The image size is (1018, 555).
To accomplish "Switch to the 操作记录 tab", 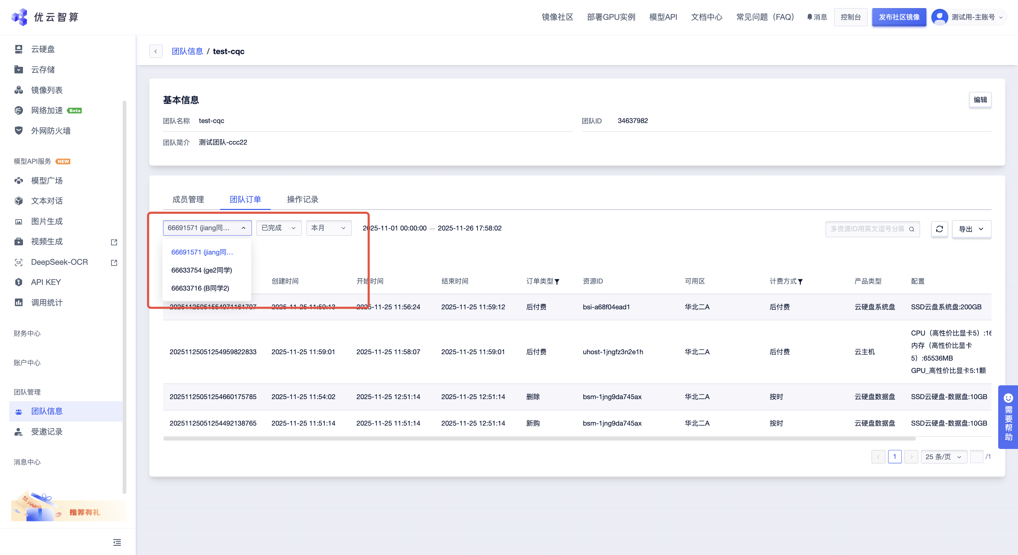I will point(302,199).
